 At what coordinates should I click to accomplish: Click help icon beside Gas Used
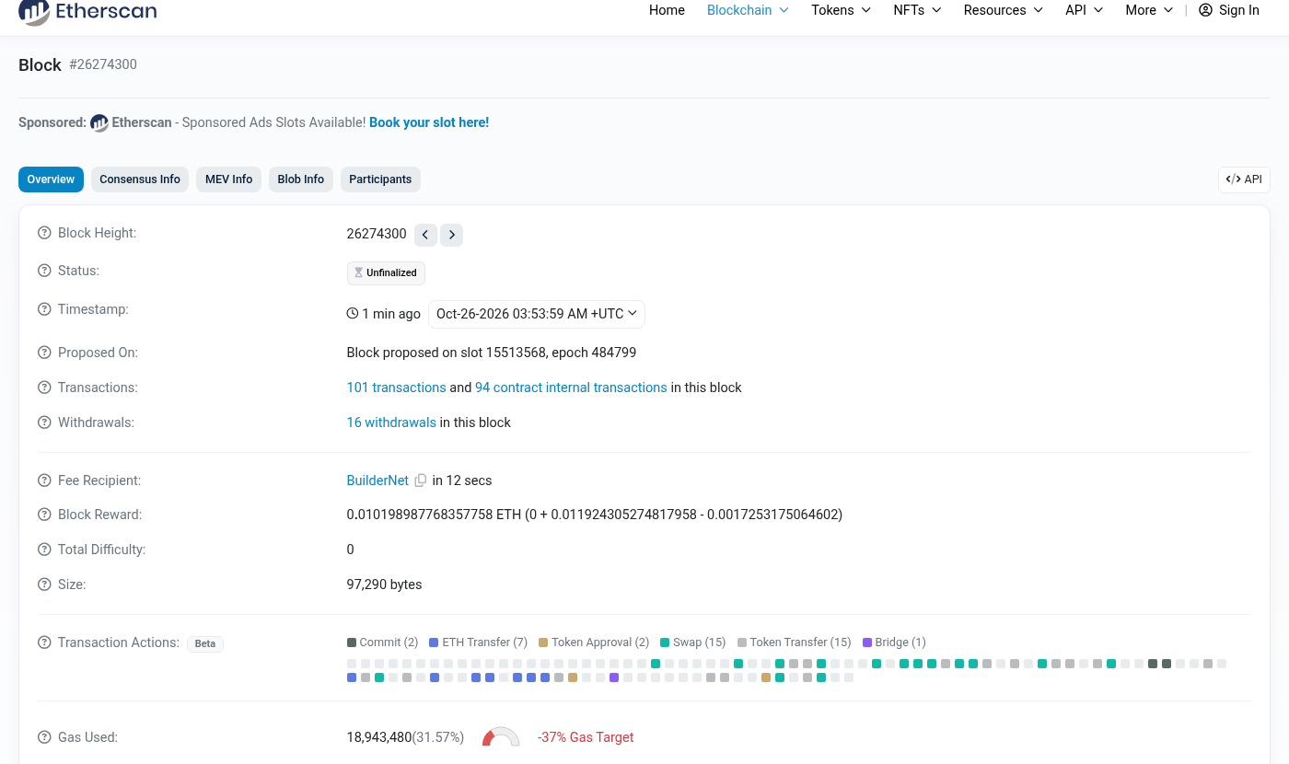(44, 737)
